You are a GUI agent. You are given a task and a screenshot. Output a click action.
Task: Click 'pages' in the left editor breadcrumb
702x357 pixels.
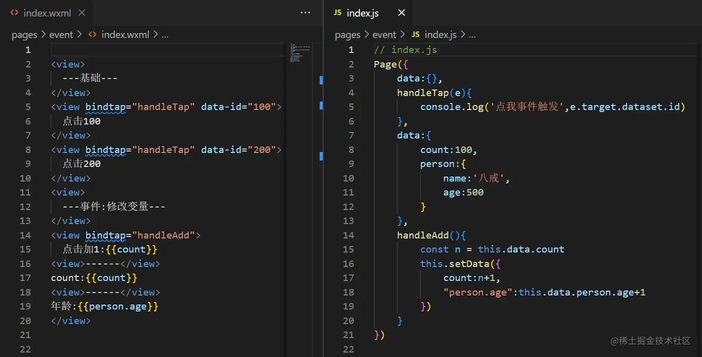pos(25,34)
